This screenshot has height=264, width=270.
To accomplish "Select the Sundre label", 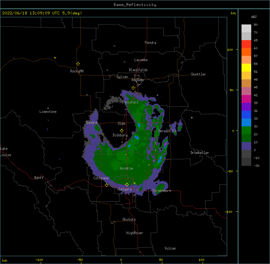I will tap(91, 123).
